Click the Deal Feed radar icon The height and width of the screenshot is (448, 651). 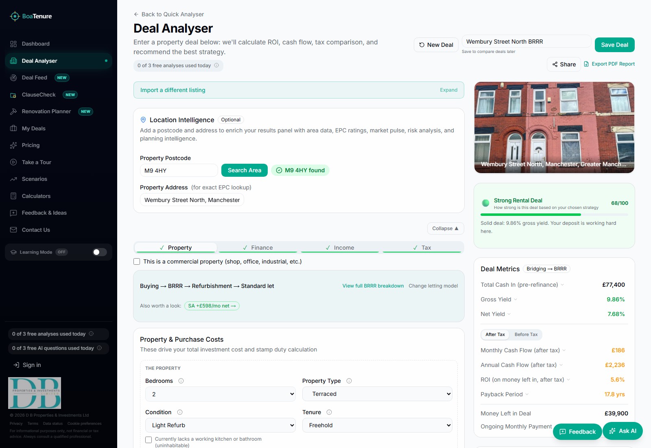13,78
